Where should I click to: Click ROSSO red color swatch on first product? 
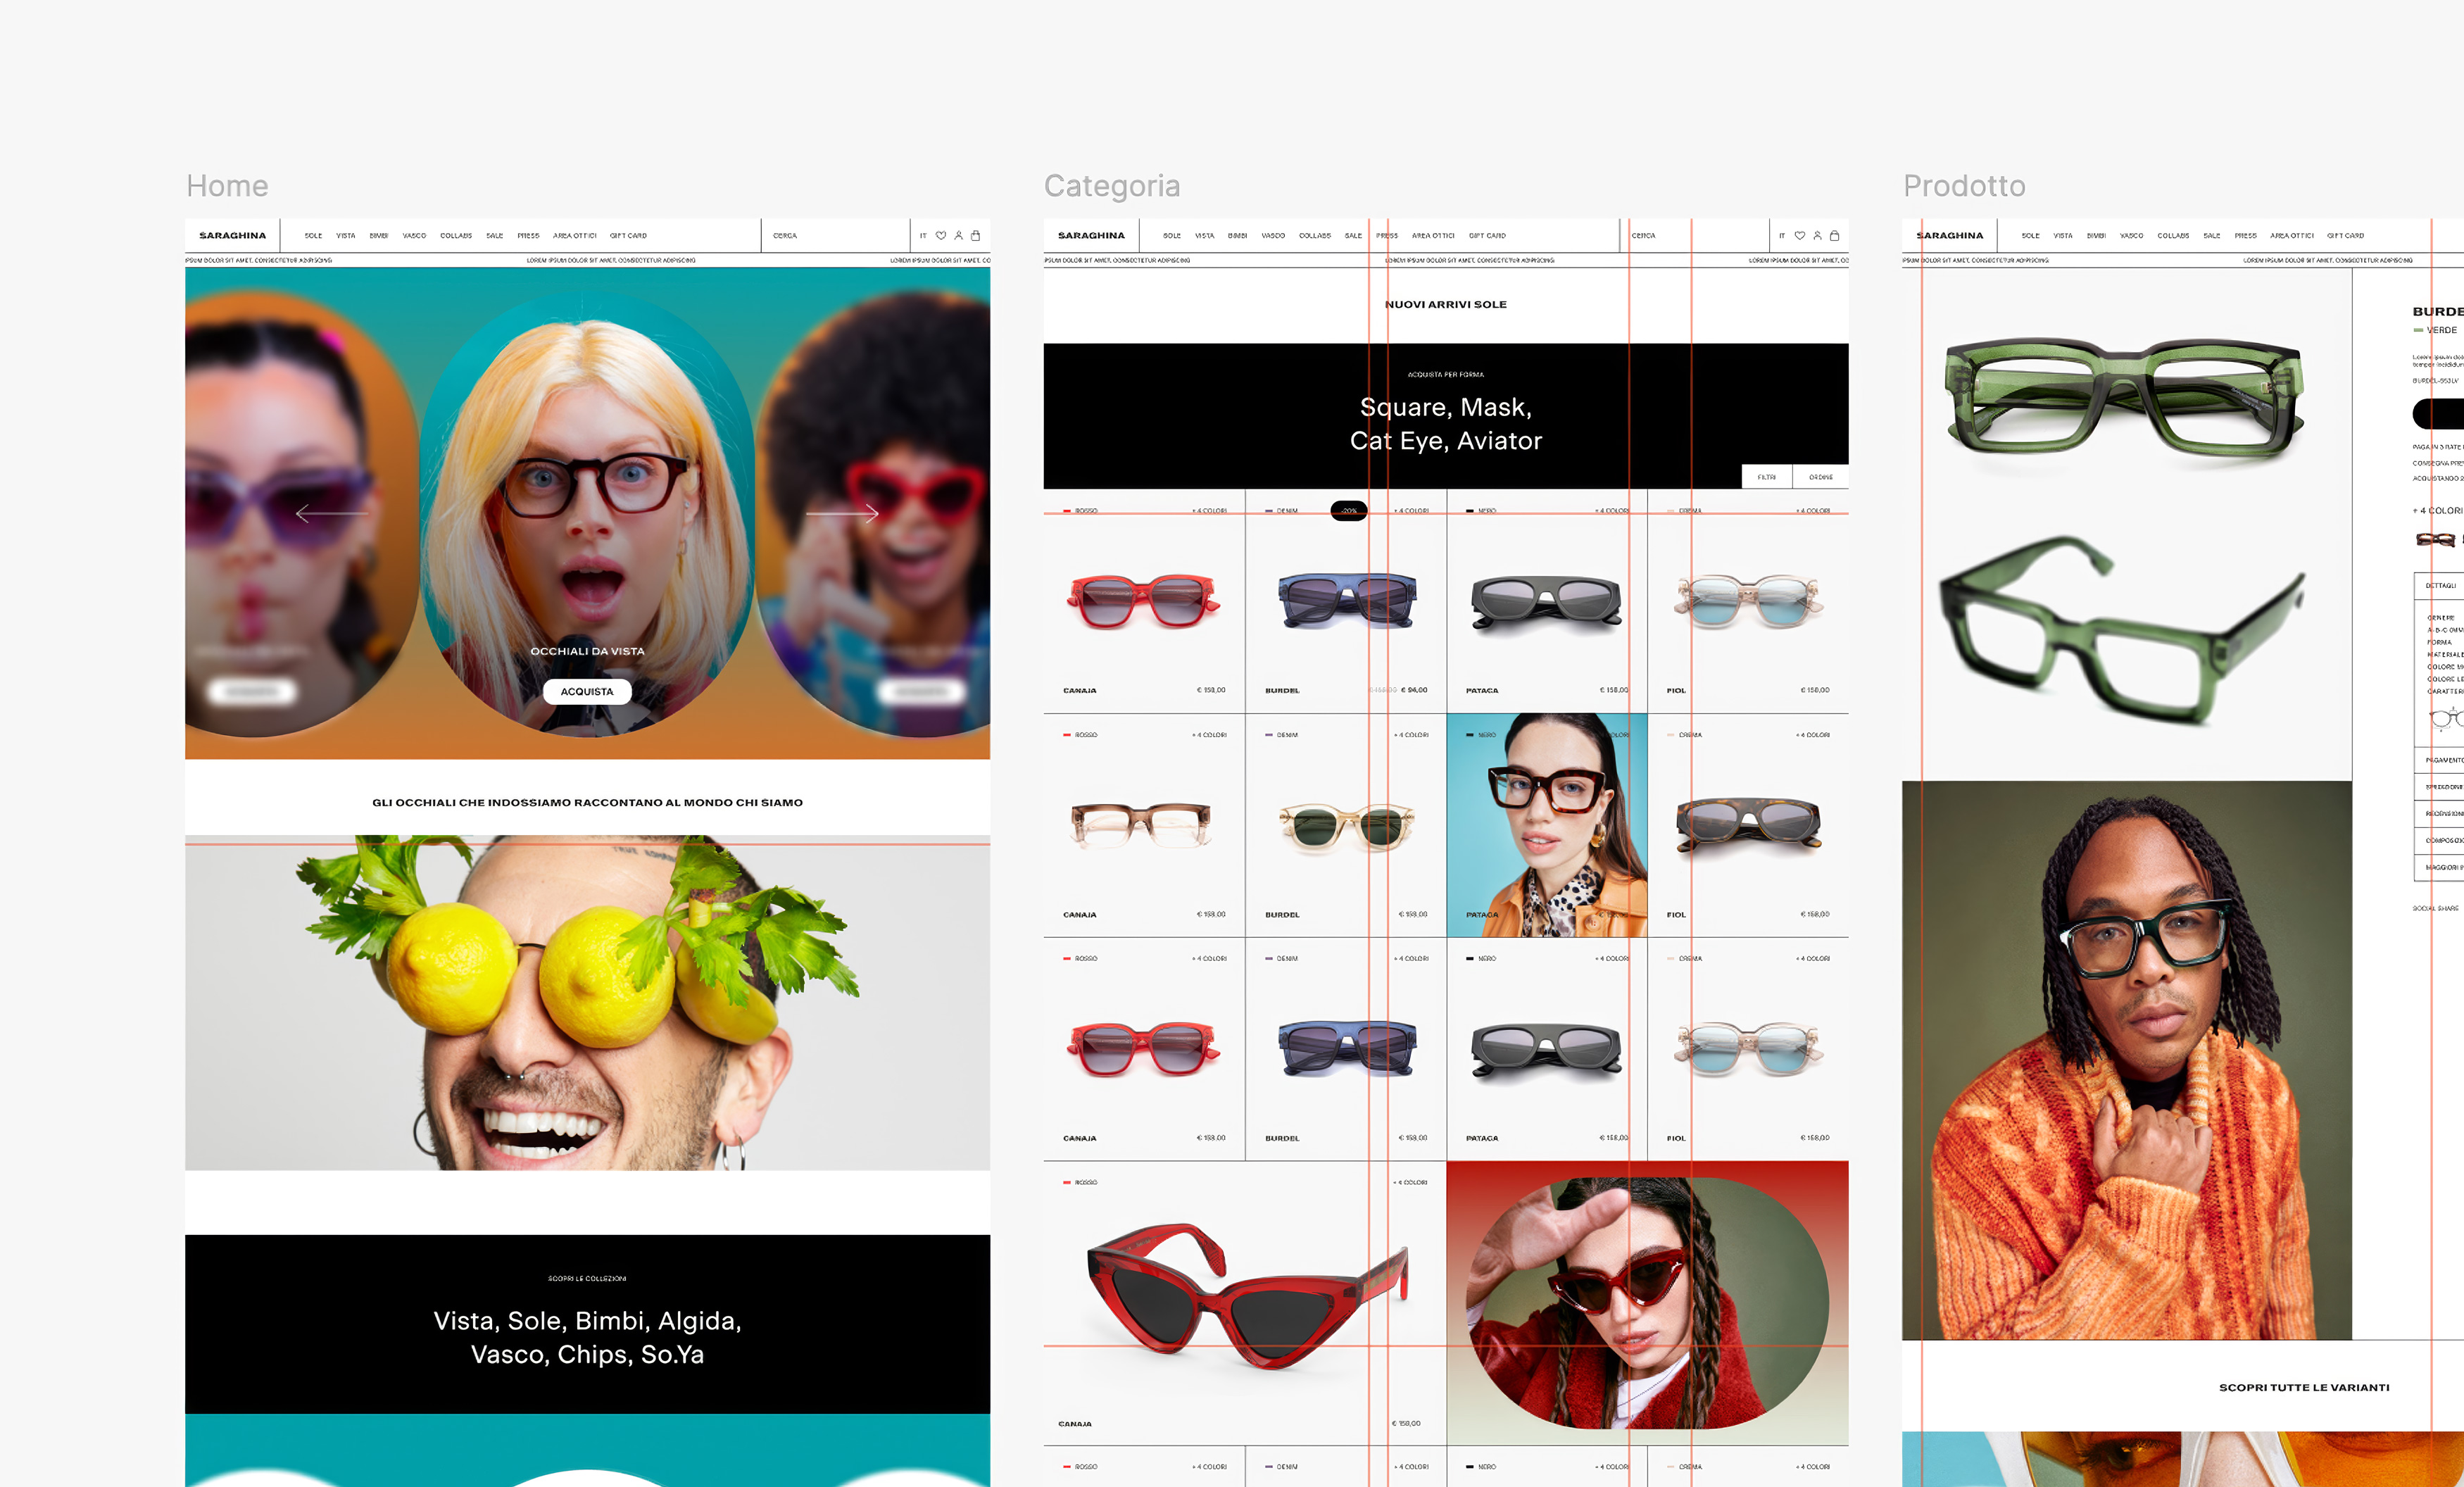pyautogui.click(x=1068, y=511)
